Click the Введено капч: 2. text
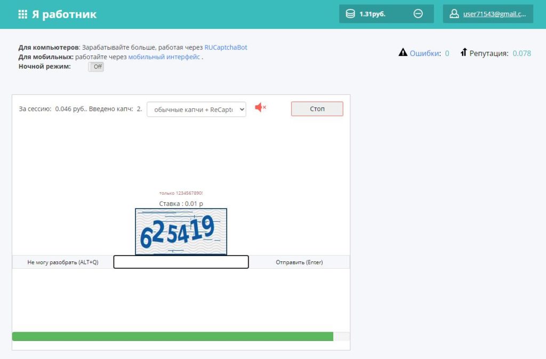546x359 pixels. click(116, 109)
